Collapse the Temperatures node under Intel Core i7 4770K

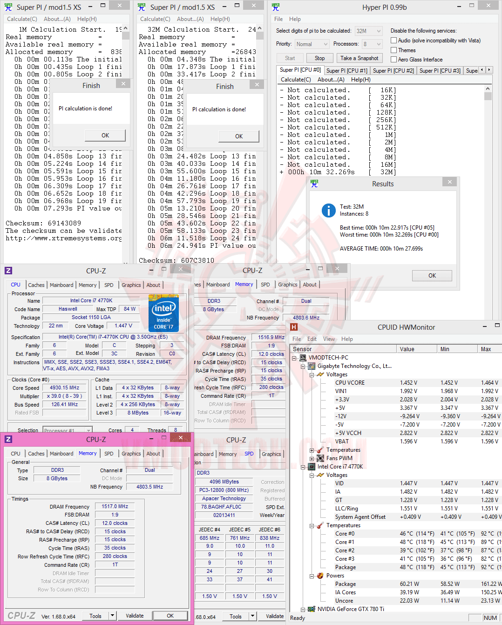click(x=312, y=526)
